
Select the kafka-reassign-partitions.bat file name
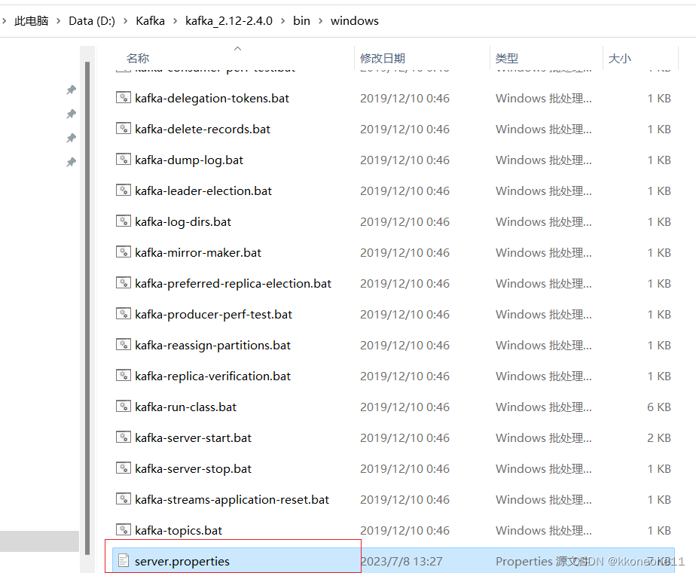pos(213,345)
